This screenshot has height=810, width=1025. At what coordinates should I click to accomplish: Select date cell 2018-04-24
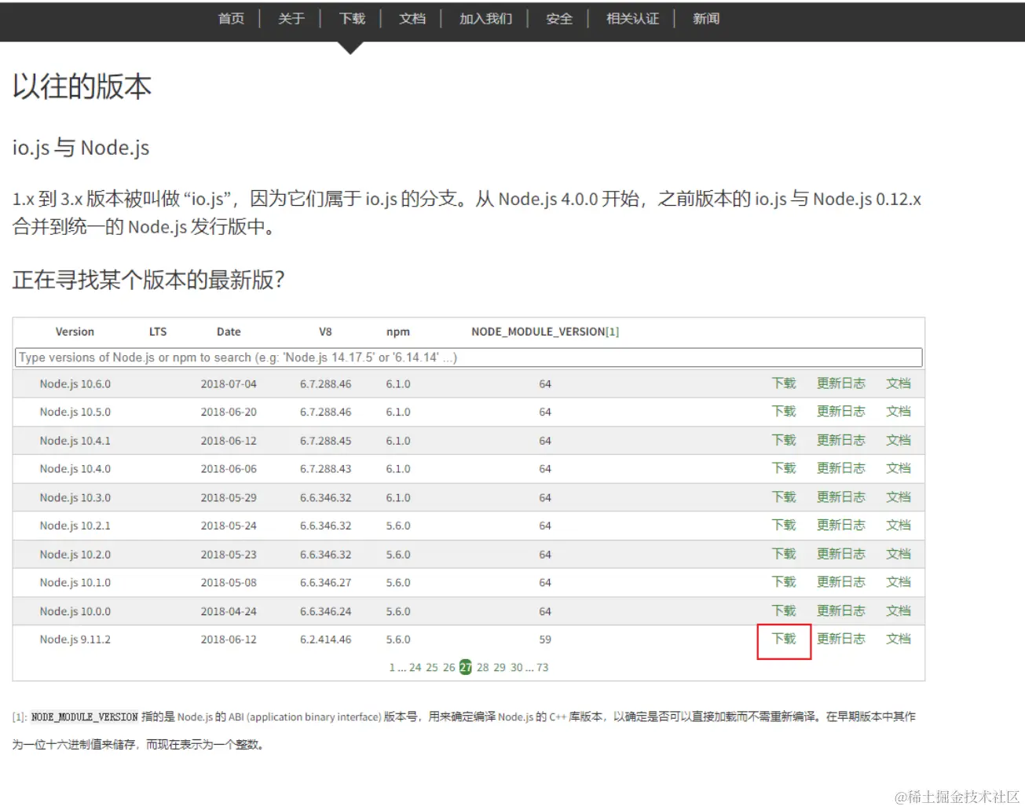(x=229, y=612)
